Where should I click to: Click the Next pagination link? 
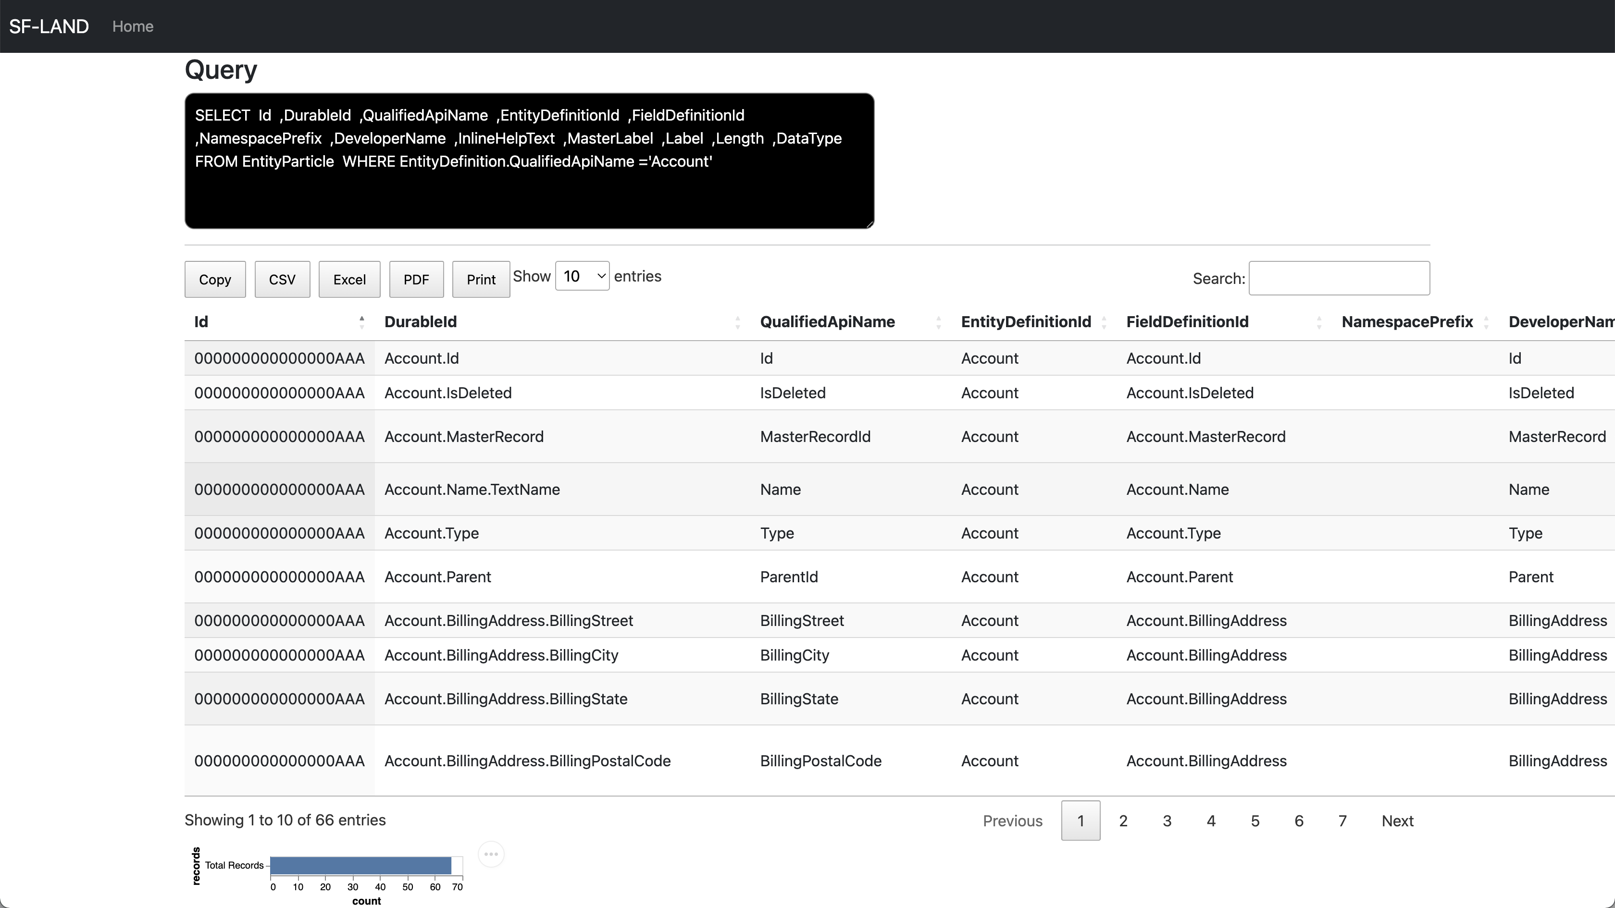1397,821
